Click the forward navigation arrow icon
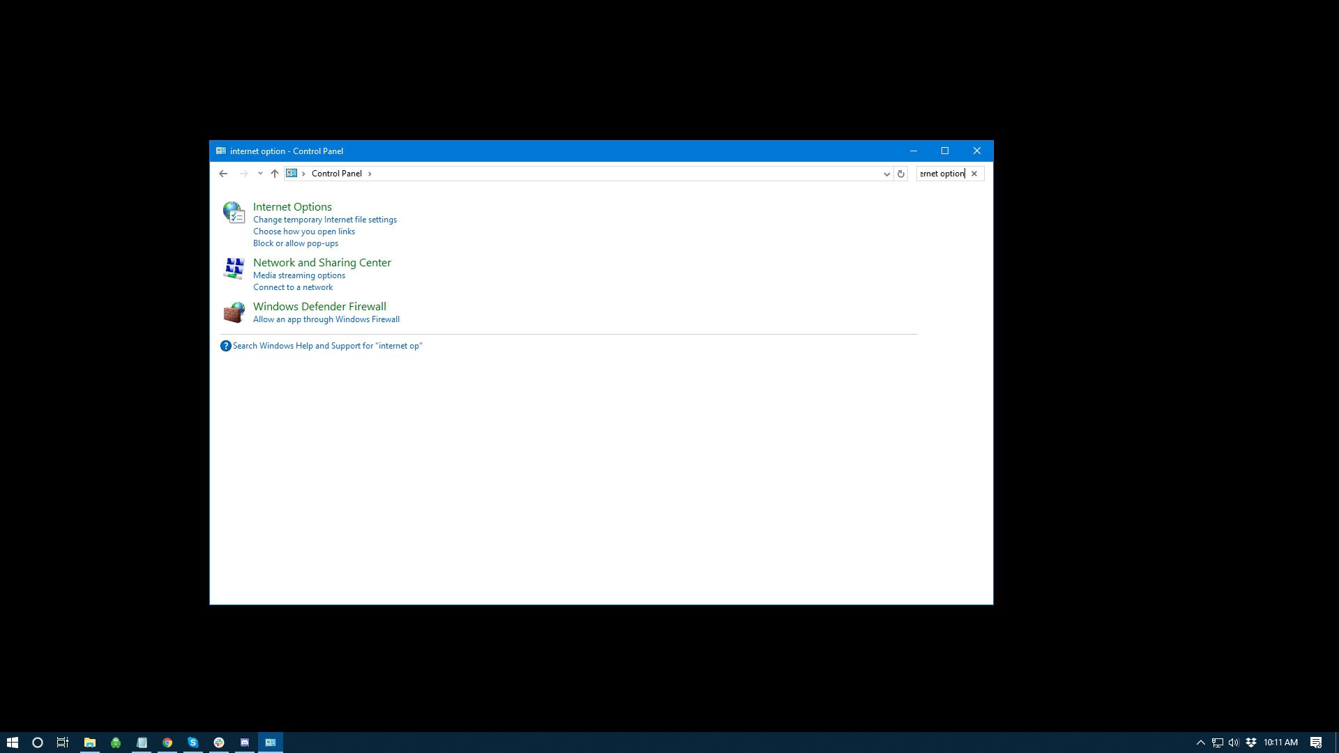The image size is (1339, 753). [x=243, y=174]
